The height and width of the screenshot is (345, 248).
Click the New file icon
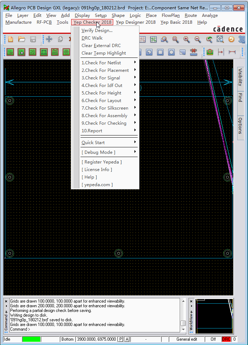click(x=10, y=40)
